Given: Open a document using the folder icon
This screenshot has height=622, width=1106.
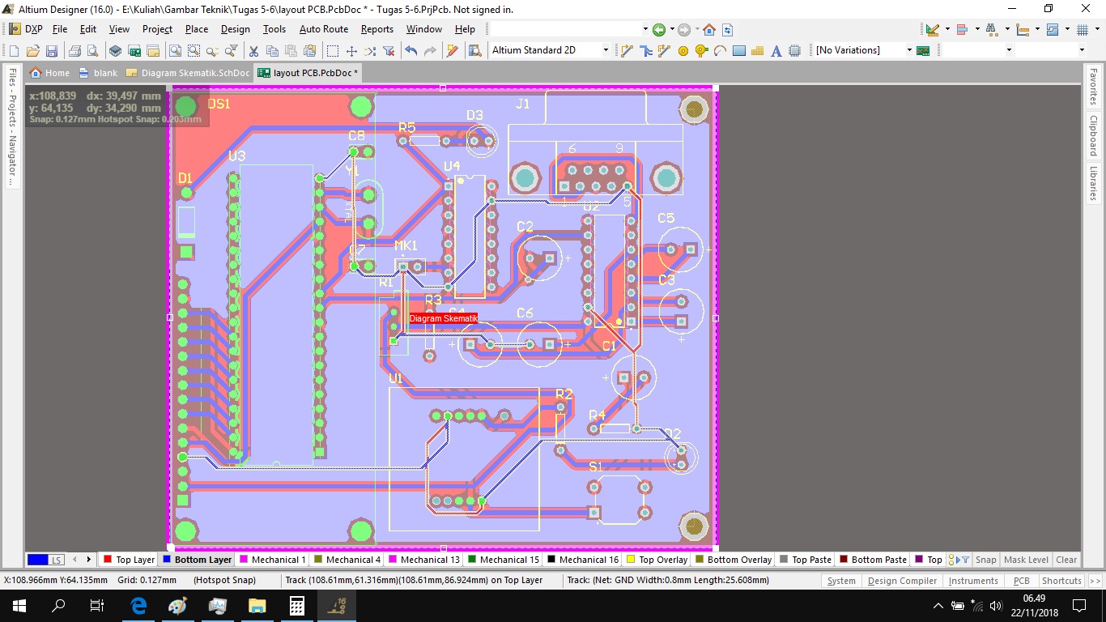Looking at the screenshot, I should [x=32, y=50].
